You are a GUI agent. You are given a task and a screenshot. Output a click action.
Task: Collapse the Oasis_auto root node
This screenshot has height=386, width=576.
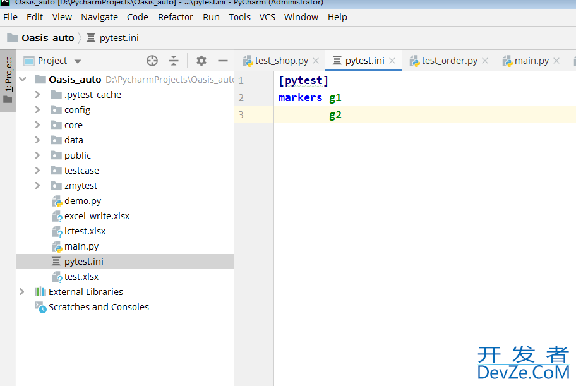click(23, 80)
